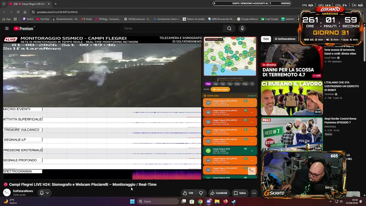Open Google AdSense bookmark
This screenshot has height=206, width=366.
pyautogui.click(x=247, y=19)
